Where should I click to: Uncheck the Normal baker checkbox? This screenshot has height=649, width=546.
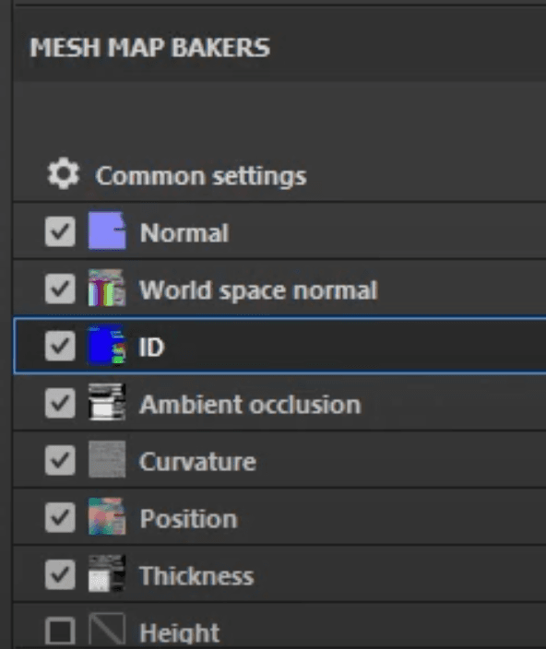(60, 231)
